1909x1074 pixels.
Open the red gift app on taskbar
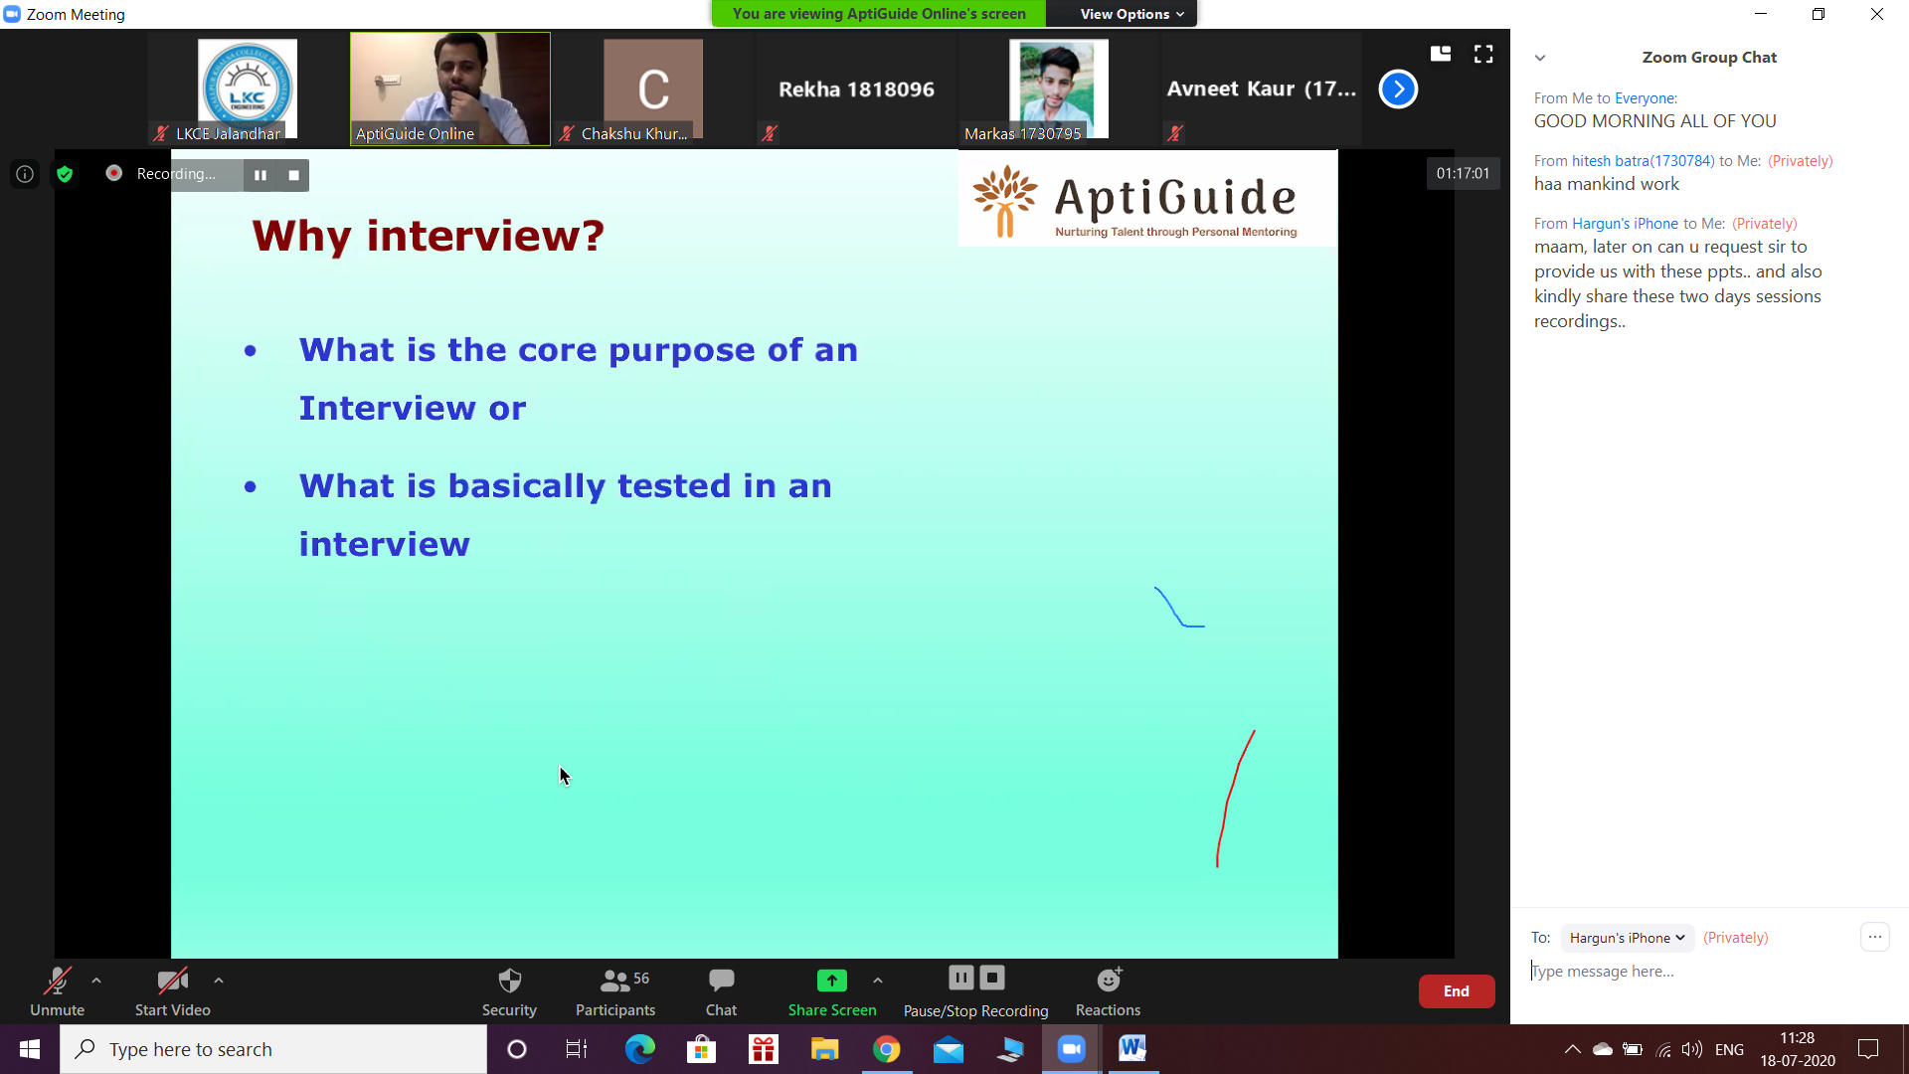(x=763, y=1049)
